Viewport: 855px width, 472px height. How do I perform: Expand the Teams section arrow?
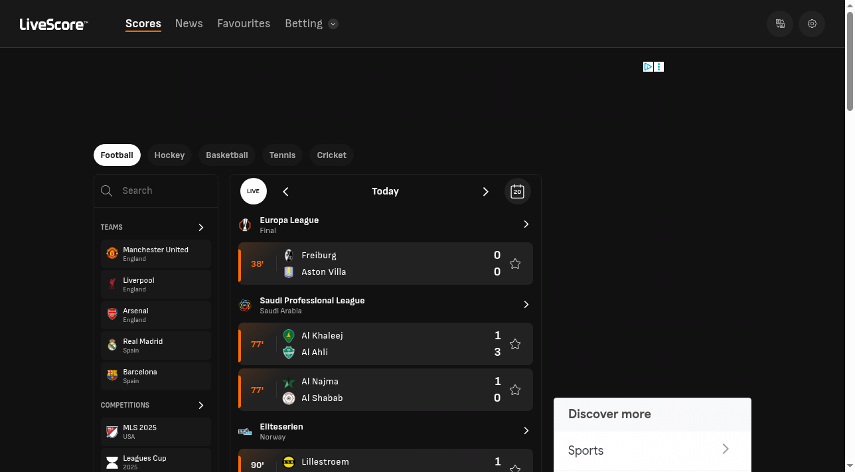pyautogui.click(x=201, y=228)
